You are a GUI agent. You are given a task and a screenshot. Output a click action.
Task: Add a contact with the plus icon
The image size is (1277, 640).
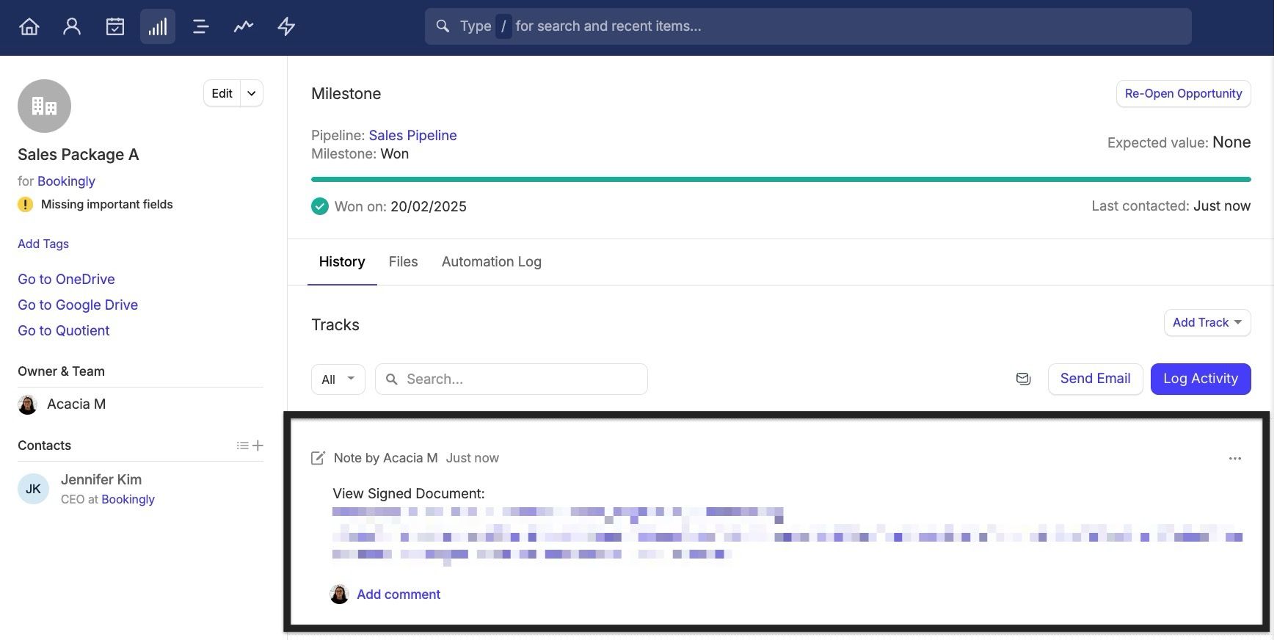pos(258,446)
